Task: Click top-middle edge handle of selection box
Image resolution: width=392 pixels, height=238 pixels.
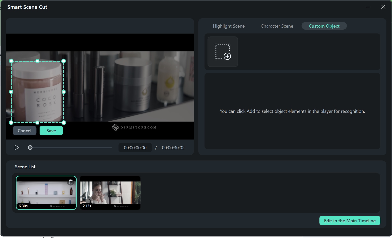Action: coord(38,61)
